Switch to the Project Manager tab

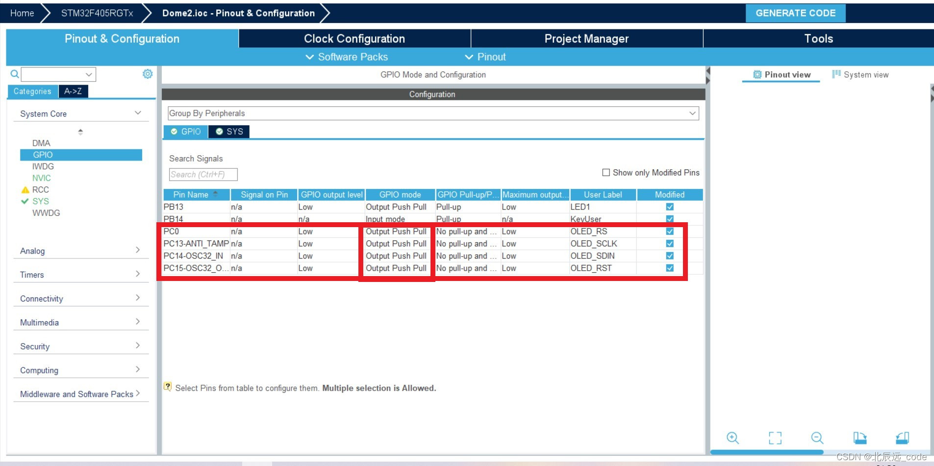[x=586, y=39]
